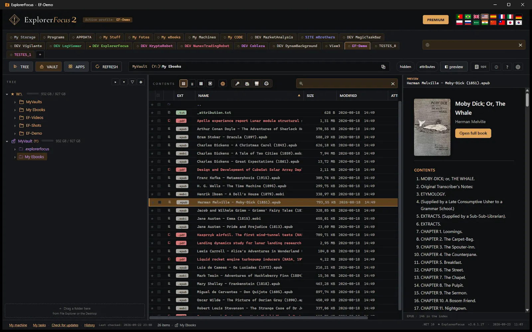Open the SITE mBrothers tab

pyautogui.click(x=318, y=37)
